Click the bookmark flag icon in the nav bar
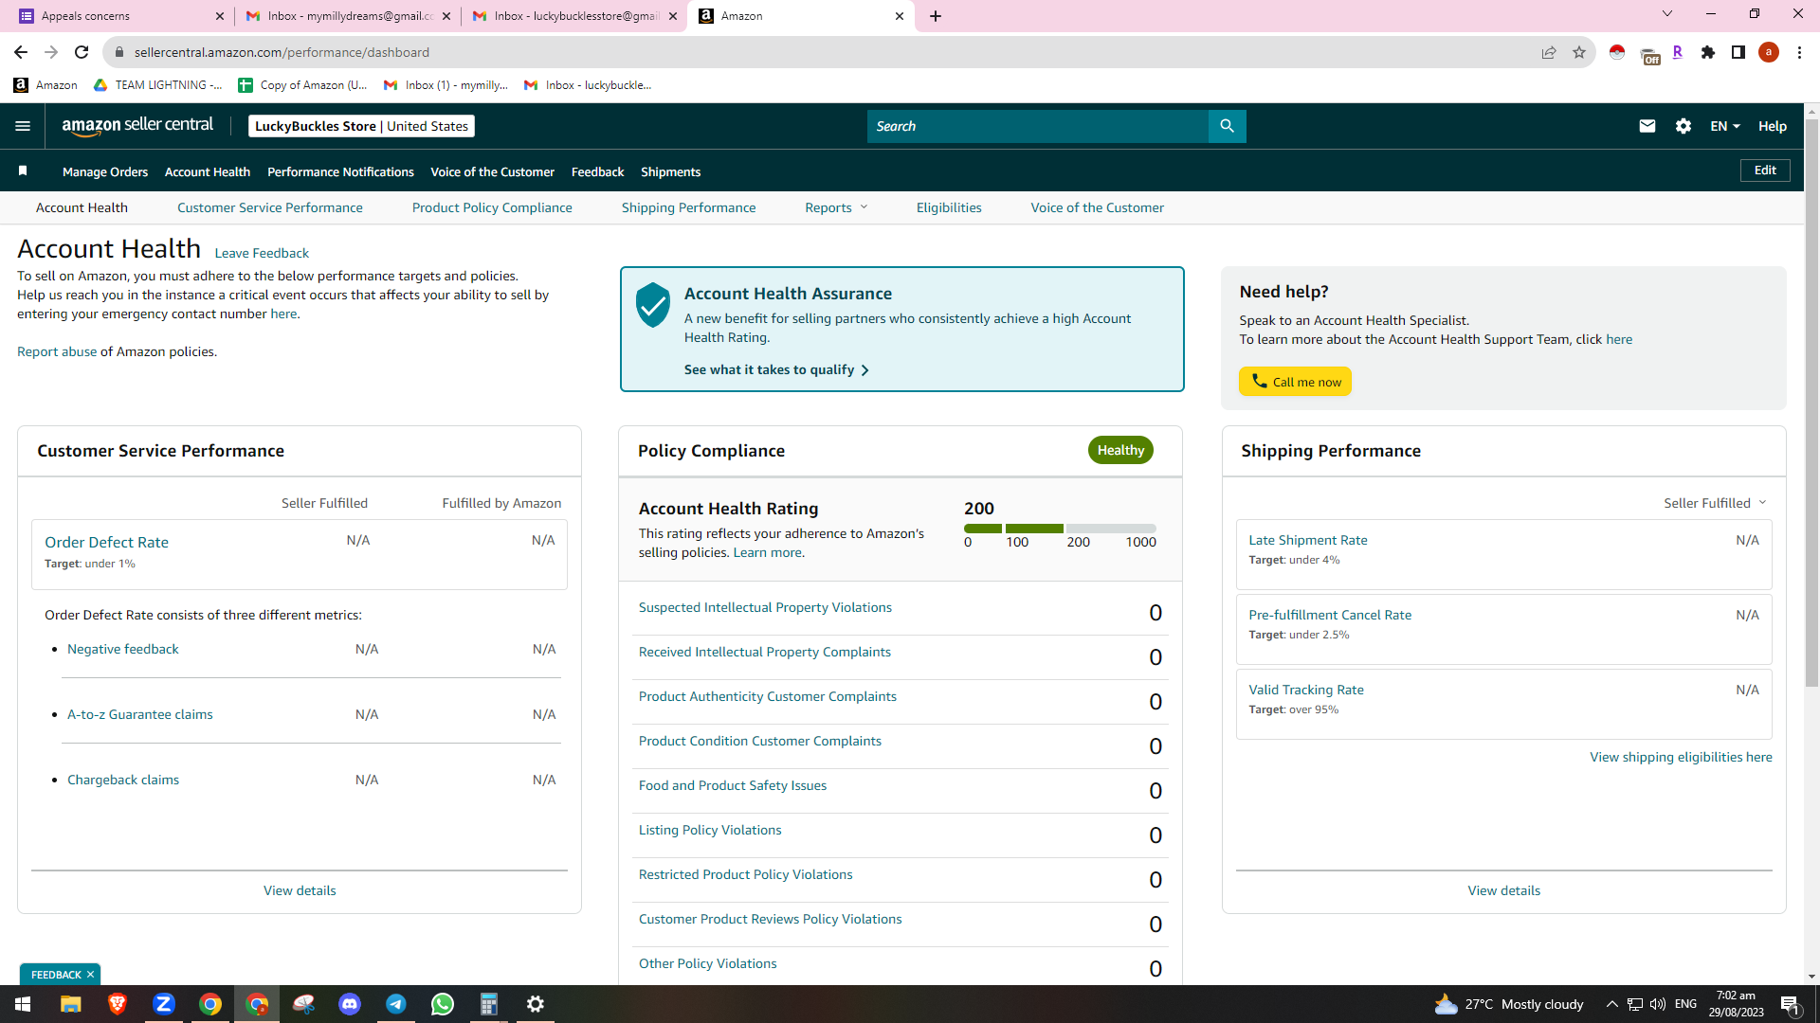Screen dimensions: 1820x1023 23,170
